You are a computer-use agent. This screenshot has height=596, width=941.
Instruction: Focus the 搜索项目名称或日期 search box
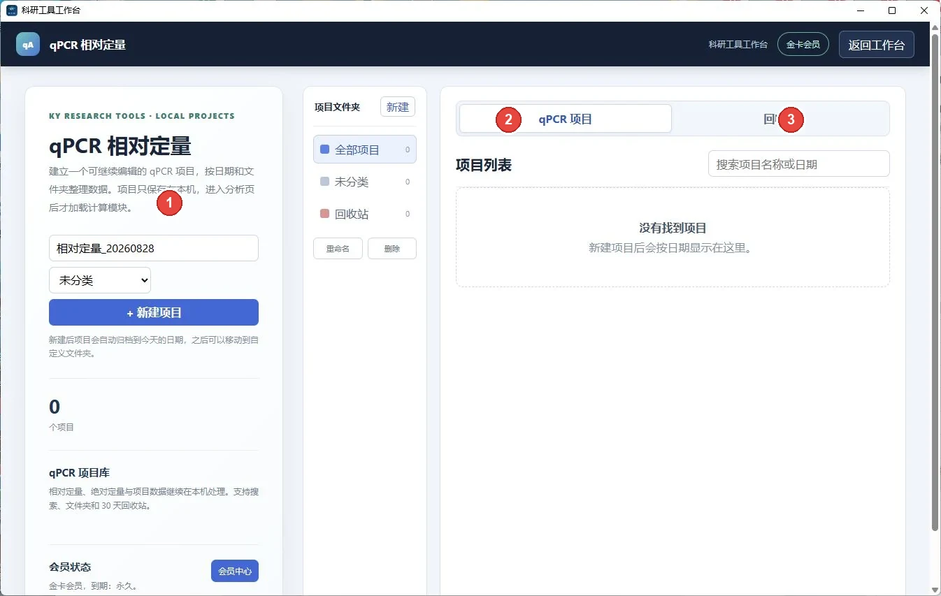click(799, 163)
